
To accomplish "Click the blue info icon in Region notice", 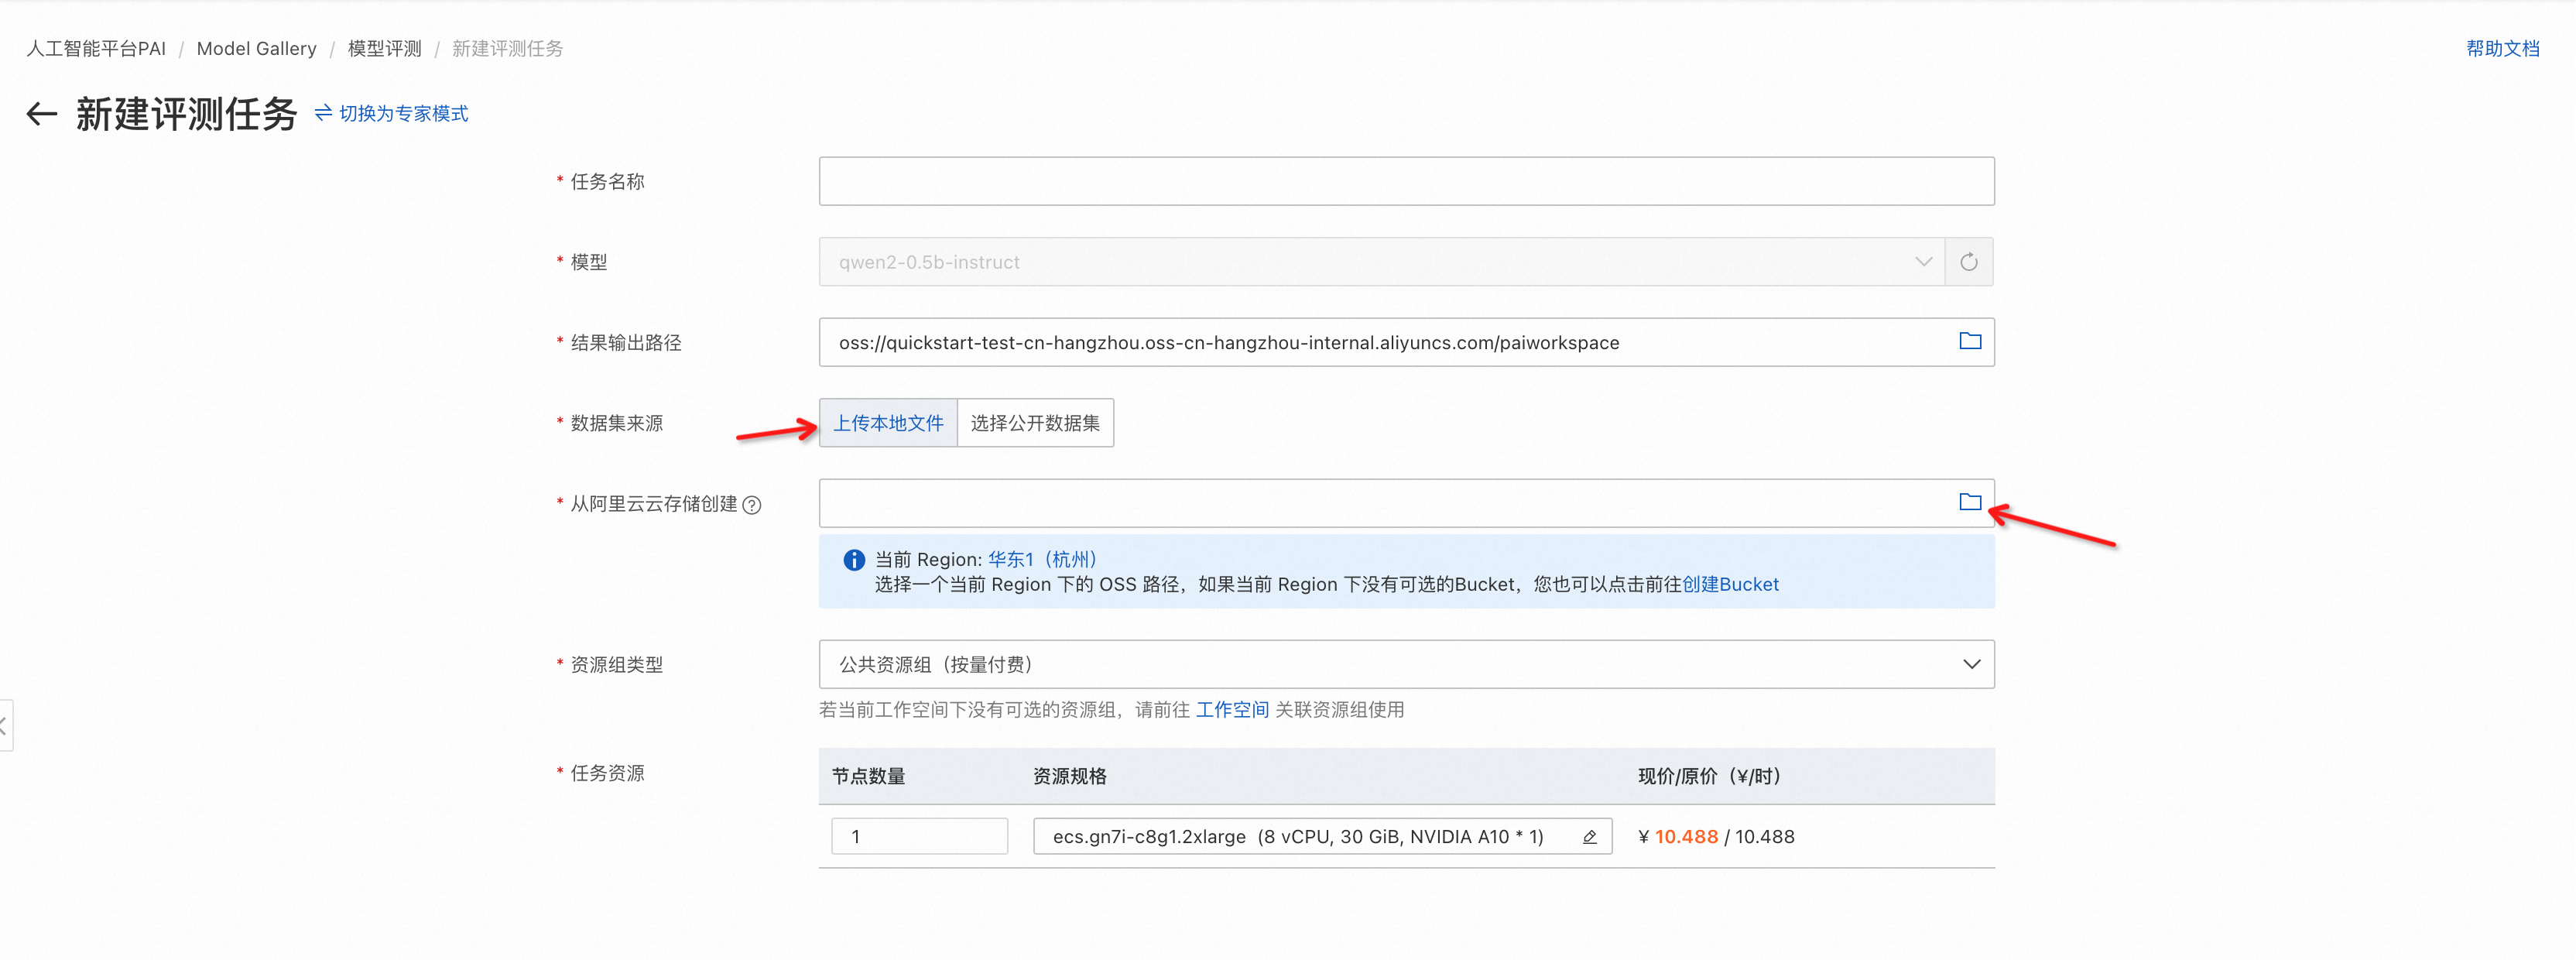I will click(853, 560).
